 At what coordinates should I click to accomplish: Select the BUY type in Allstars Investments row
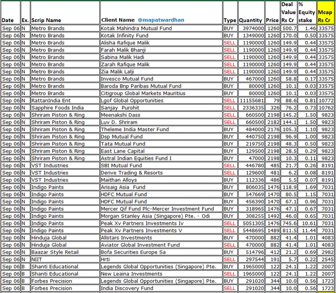tap(230, 238)
